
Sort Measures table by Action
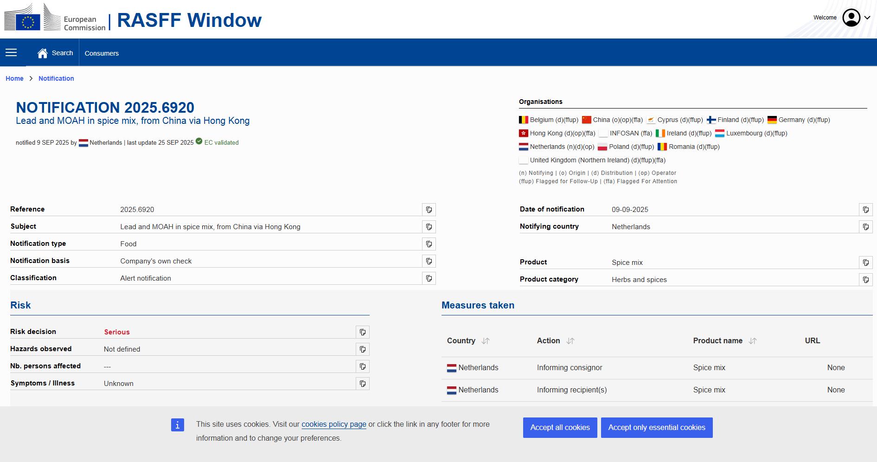570,341
